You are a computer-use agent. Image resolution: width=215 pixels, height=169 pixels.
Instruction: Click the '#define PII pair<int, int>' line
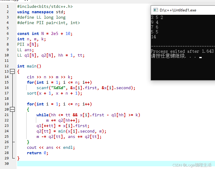tap(48, 23)
